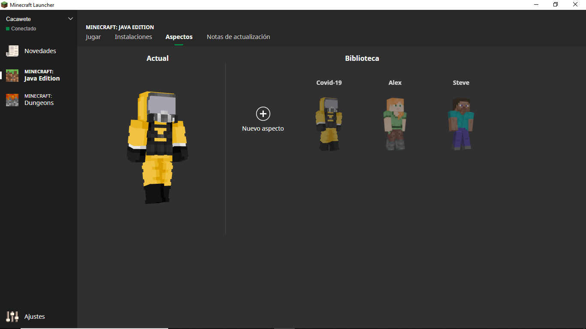Open the Instalaciones tab
Image resolution: width=586 pixels, height=329 pixels.
pos(133,37)
